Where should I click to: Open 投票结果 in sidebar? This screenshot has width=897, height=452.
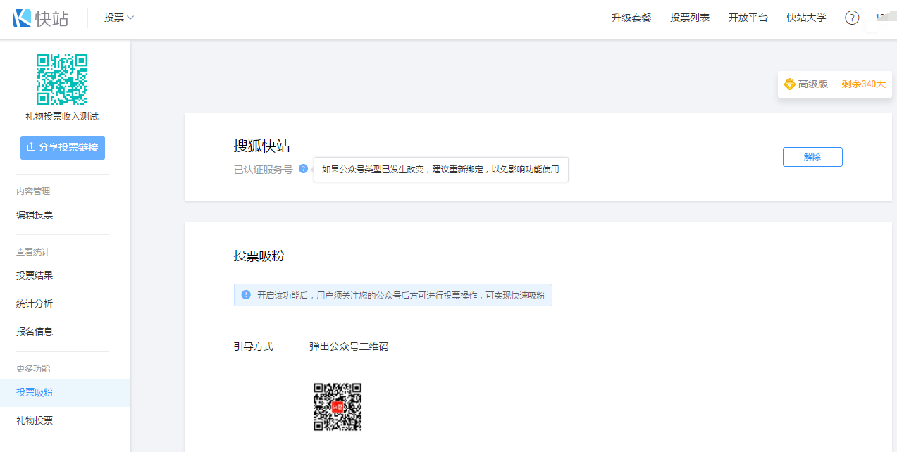click(x=35, y=275)
